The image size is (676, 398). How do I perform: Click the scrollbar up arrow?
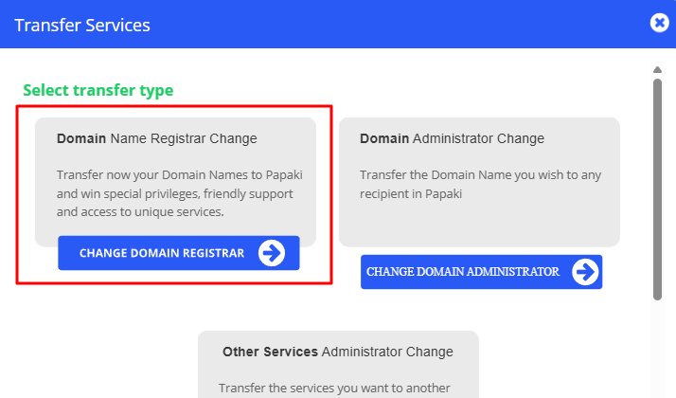tap(657, 69)
